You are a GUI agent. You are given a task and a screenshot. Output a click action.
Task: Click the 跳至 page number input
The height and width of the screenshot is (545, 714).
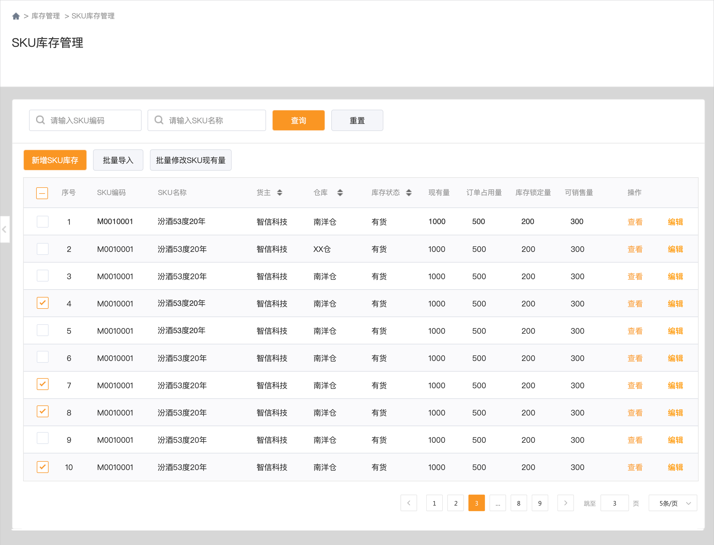pos(614,503)
